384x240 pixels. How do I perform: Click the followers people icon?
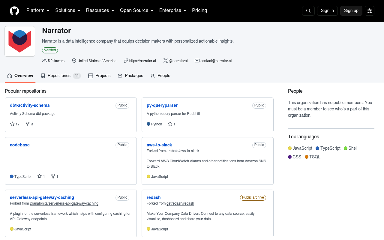click(44, 61)
